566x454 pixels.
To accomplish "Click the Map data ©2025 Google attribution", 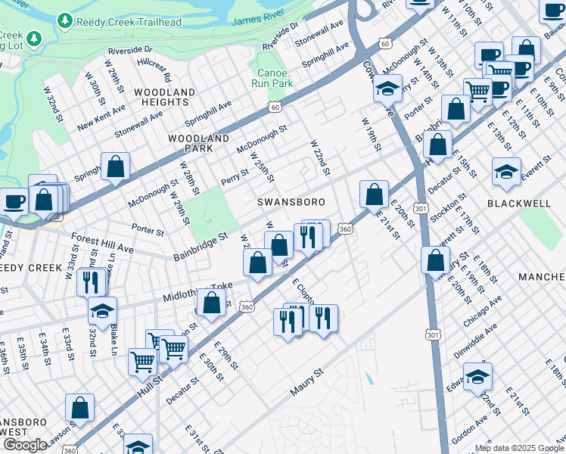I will pyautogui.click(x=519, y=449).
